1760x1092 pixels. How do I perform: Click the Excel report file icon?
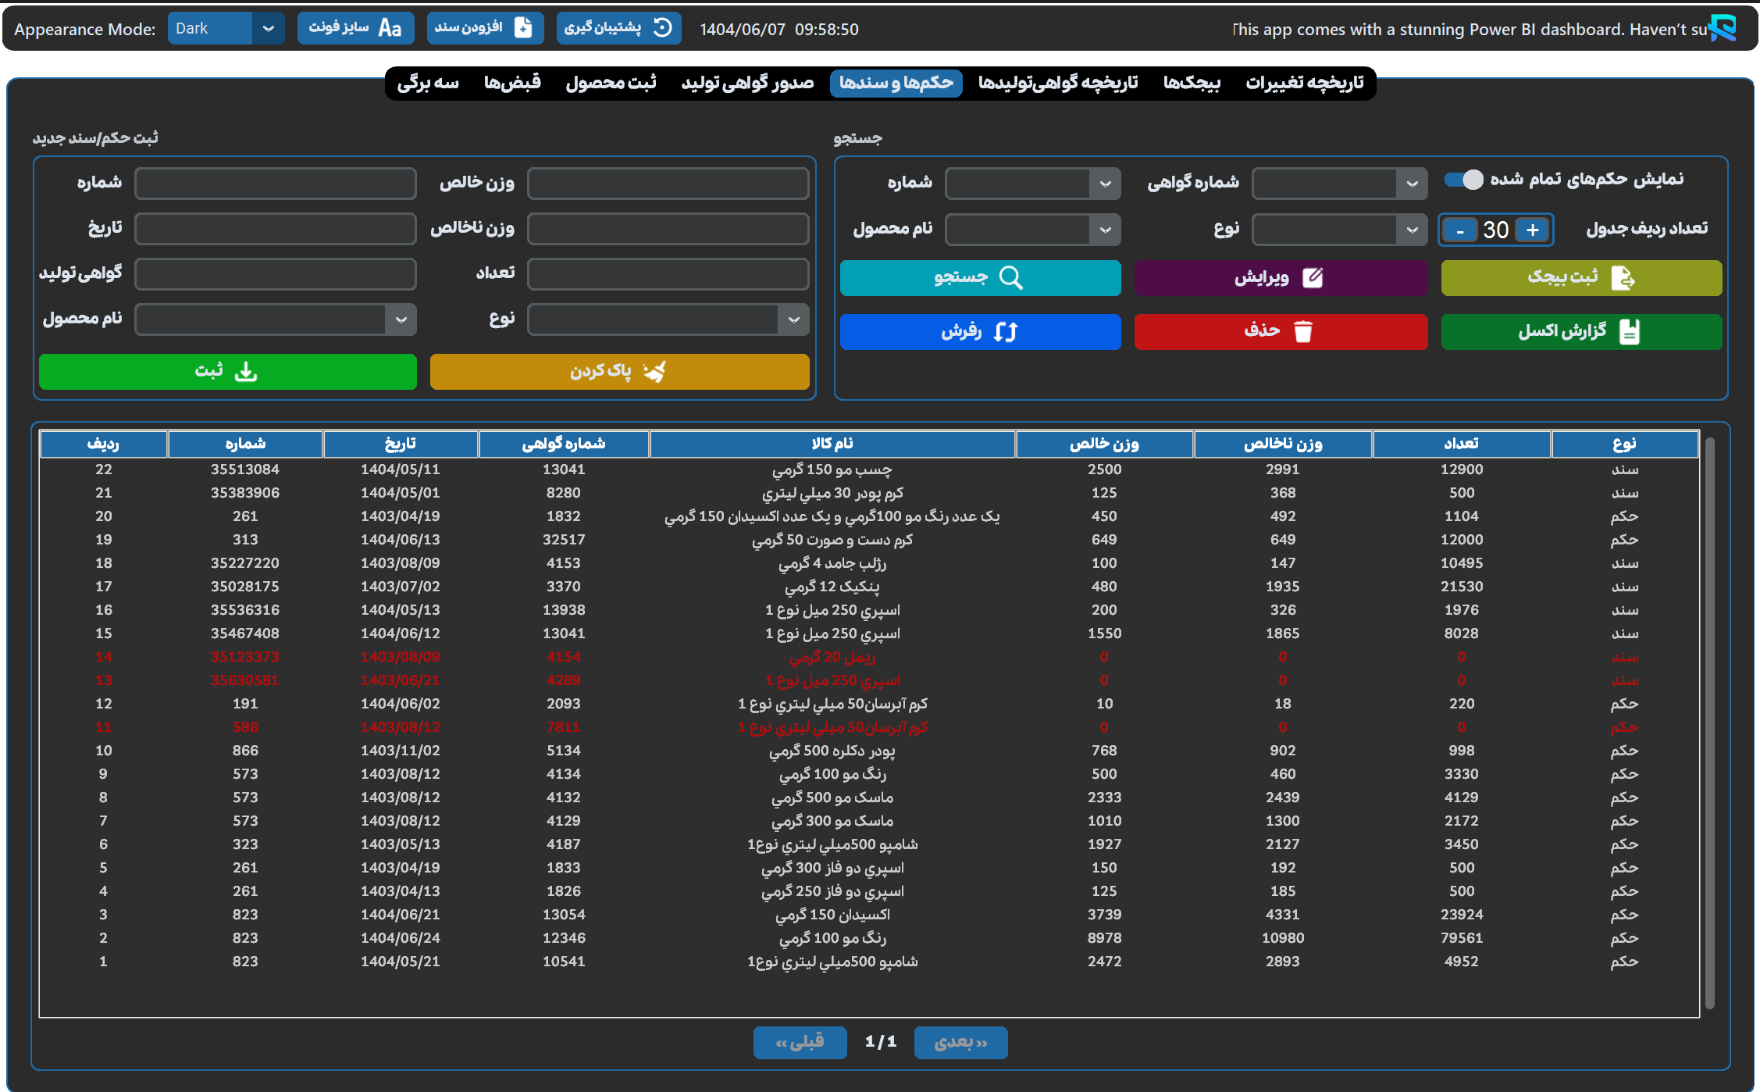tap(1630, 331)
